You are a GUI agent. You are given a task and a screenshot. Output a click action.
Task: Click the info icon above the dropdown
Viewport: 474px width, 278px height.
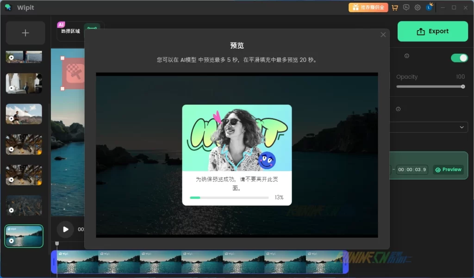click(x=398, y=109)
